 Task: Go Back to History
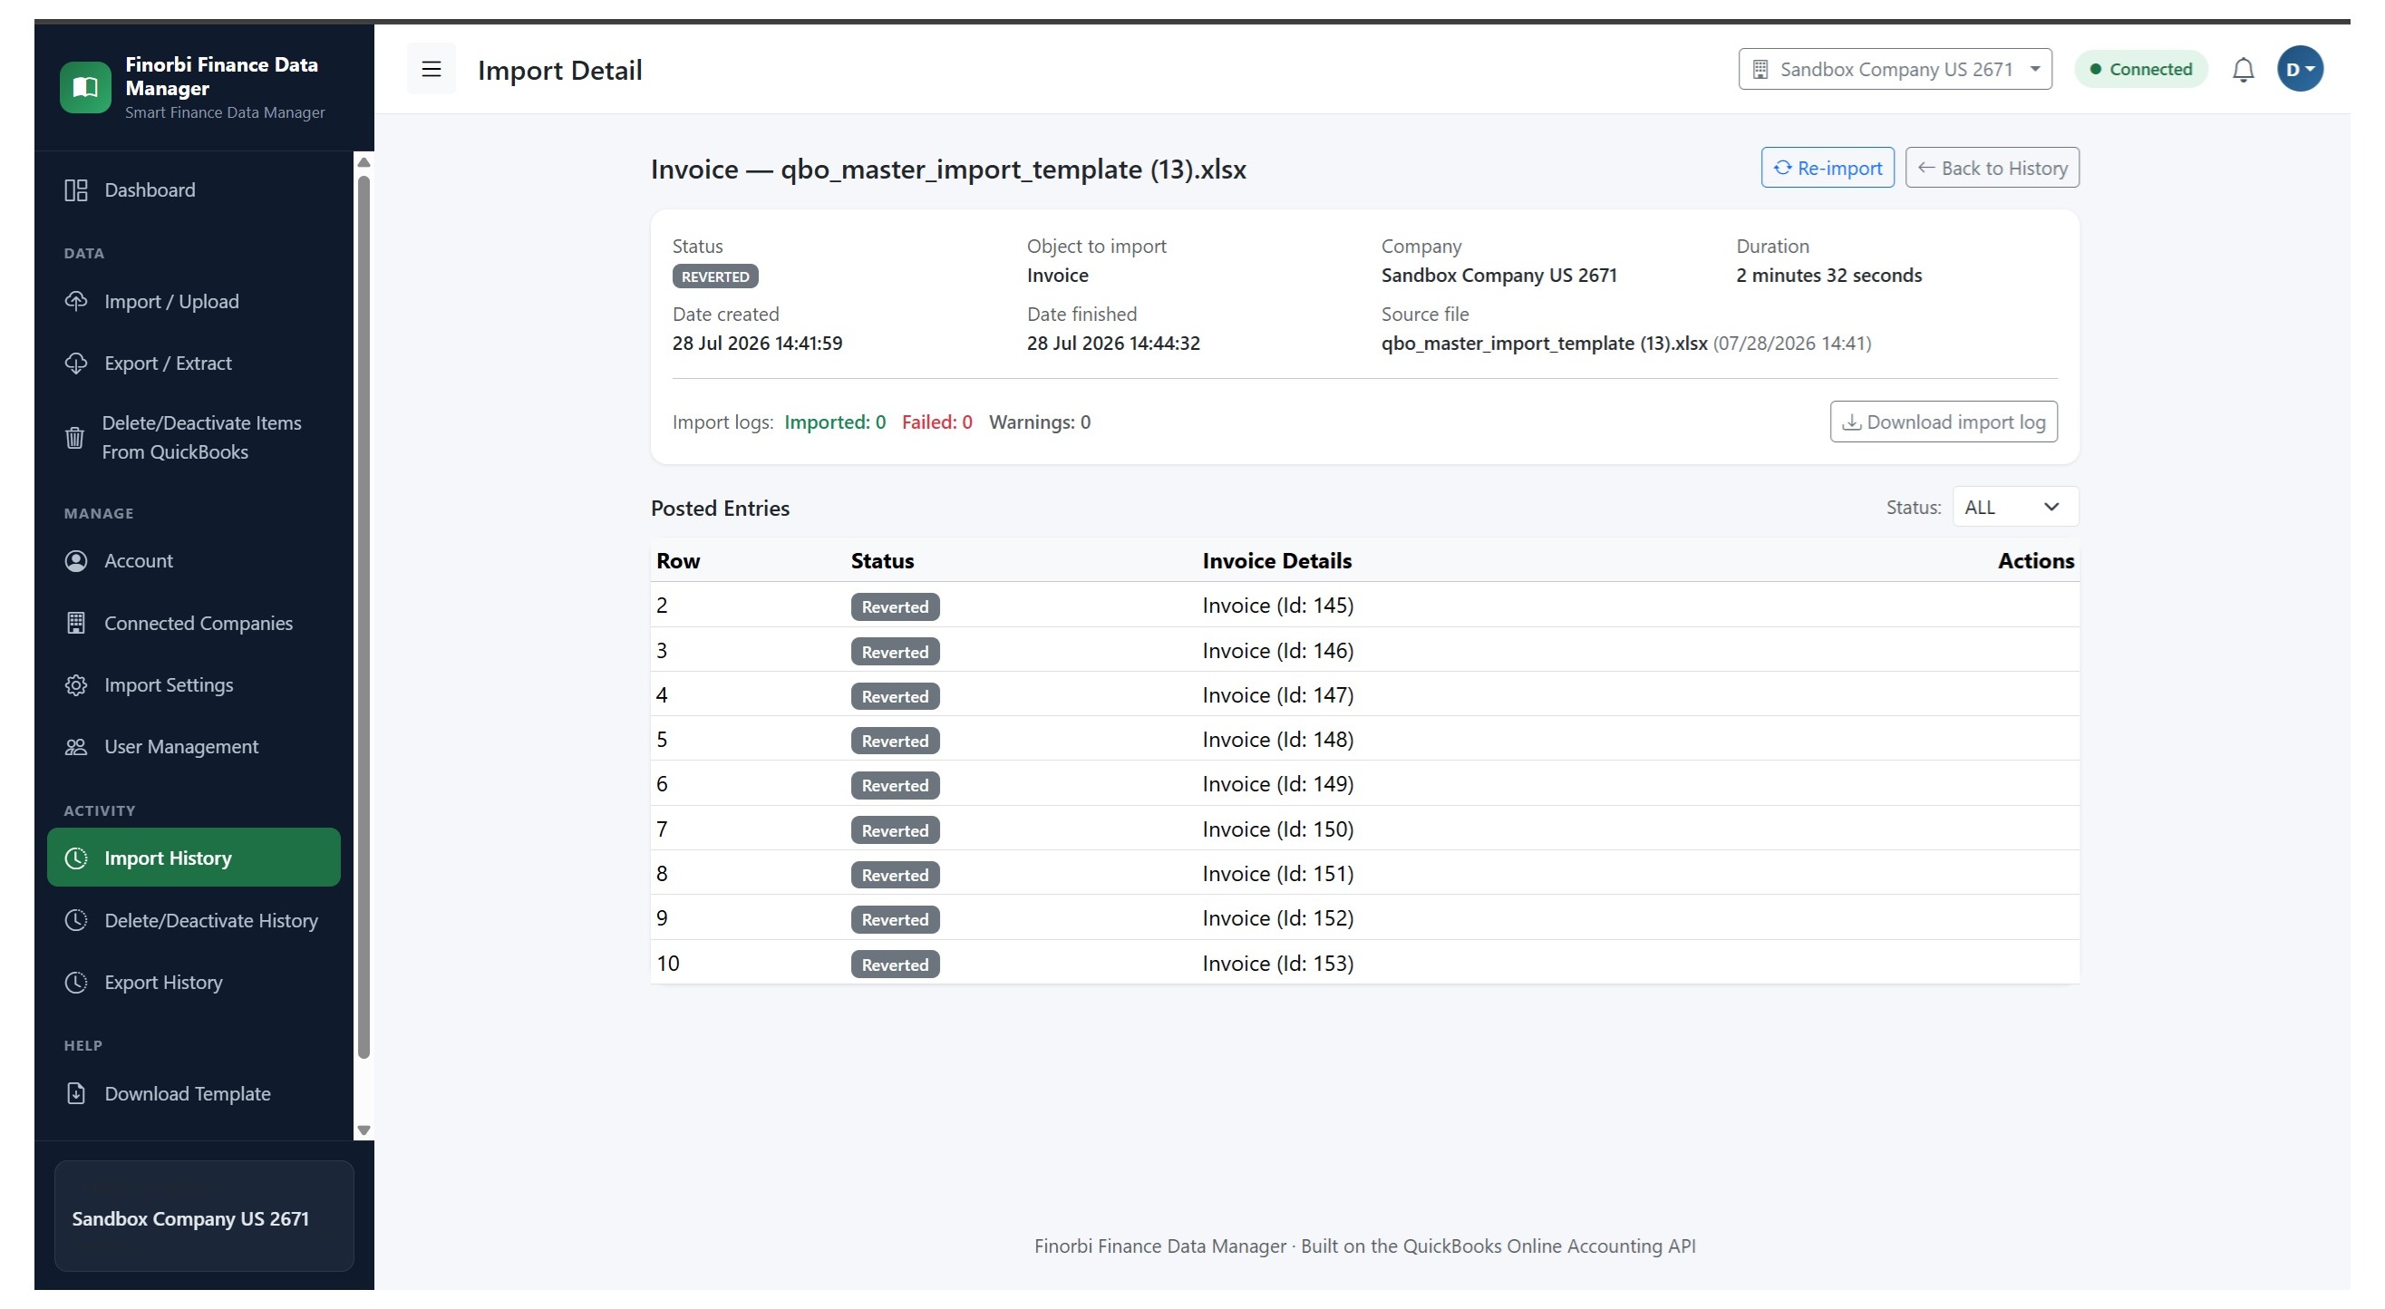pyautogui.click(x=1992, y=168)
